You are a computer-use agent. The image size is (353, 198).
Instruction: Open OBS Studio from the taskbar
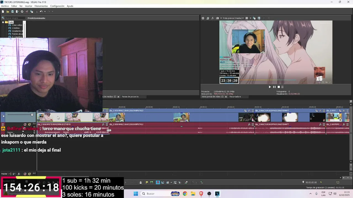coord(209,194)
